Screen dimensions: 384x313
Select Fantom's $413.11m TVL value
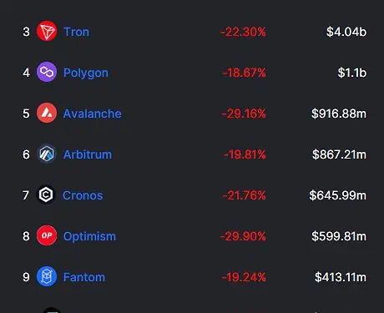point(341,277)
